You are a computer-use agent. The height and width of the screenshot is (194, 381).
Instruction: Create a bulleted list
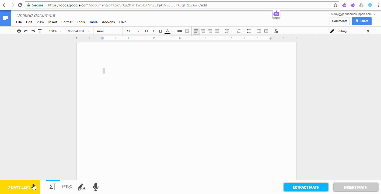point(249,31)
